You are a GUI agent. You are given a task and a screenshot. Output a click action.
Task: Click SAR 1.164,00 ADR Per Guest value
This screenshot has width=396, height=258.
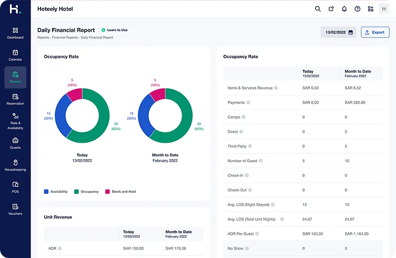pyautogui.click(x=357, y=234)
